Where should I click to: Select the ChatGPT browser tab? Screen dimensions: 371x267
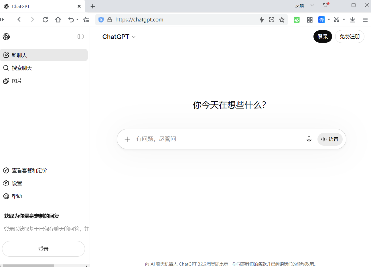[42, 6]
